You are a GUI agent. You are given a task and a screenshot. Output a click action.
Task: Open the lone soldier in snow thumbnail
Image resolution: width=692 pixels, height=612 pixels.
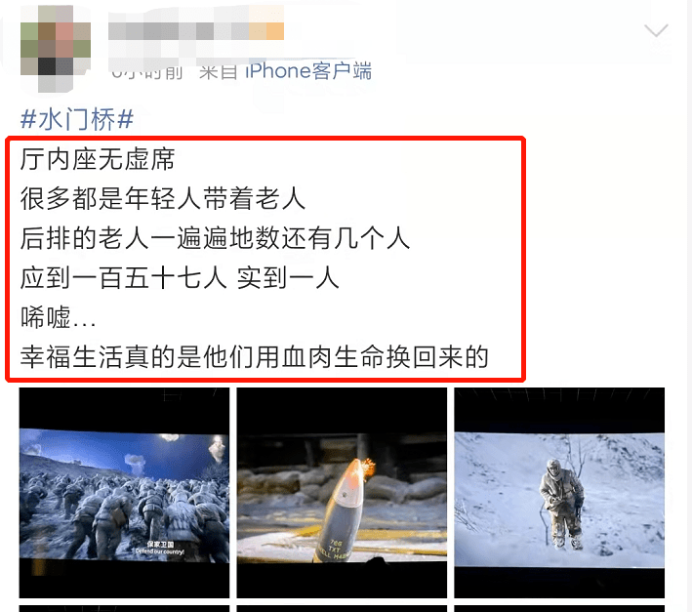(x=559, y=492)
